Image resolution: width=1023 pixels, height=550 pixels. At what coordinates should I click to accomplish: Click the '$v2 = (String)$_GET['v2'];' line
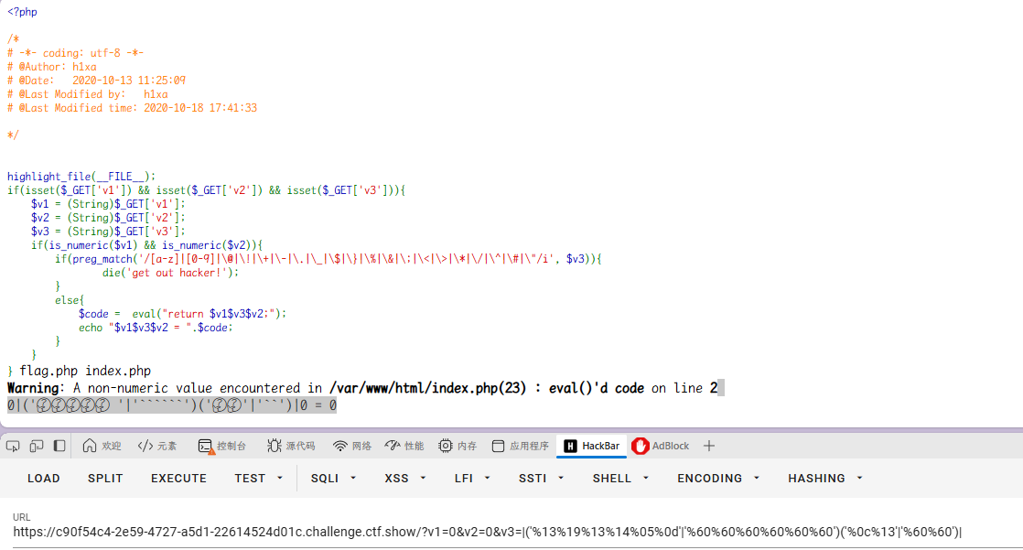108,217
